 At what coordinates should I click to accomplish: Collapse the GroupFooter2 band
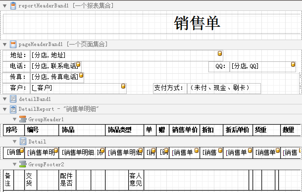[14, 164]
